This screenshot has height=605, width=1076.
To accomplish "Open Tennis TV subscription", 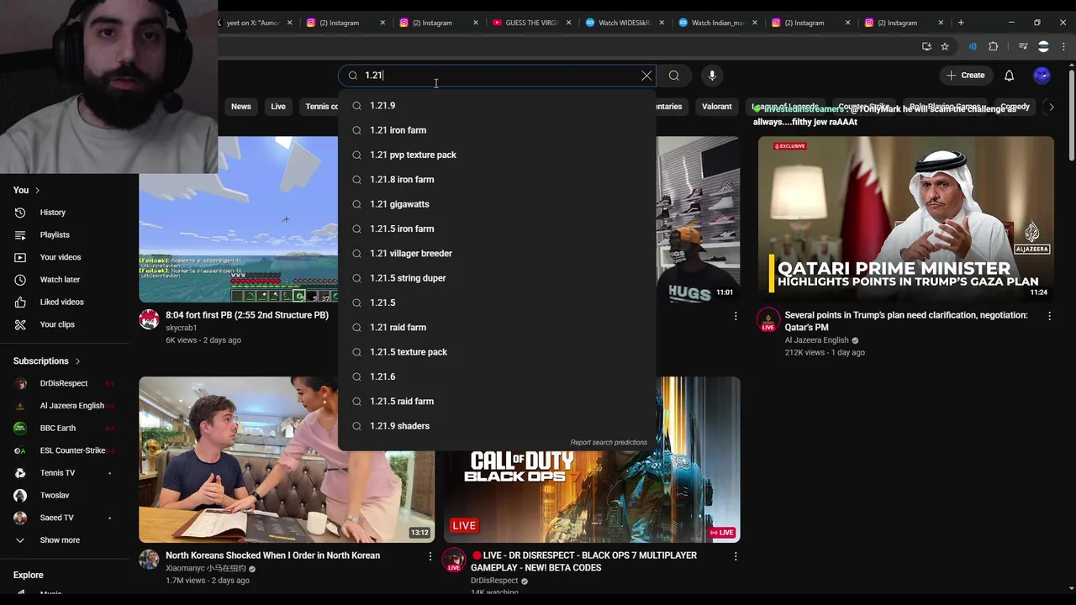I will tap(57, 473).
